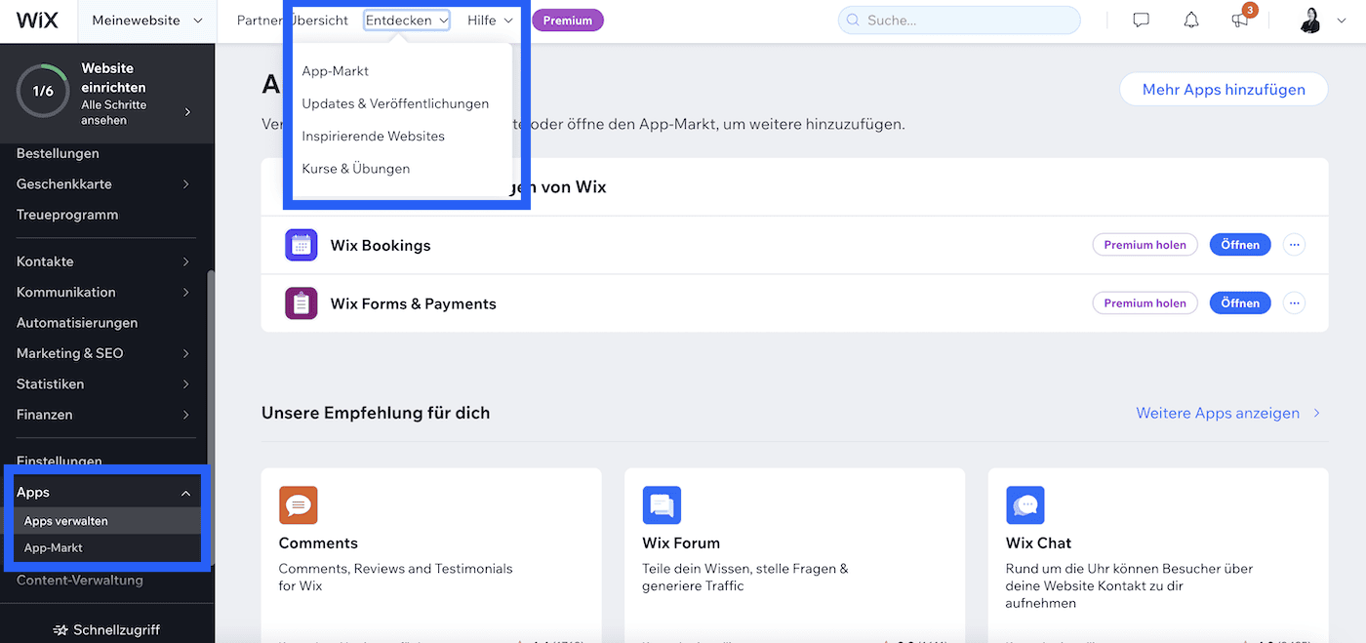Click the Wix Bookings app icon

click(301, 245)
